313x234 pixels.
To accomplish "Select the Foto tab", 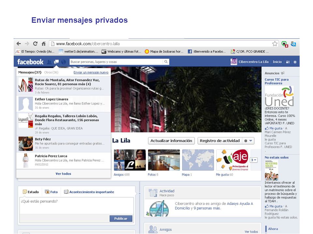I will point(51,192).
